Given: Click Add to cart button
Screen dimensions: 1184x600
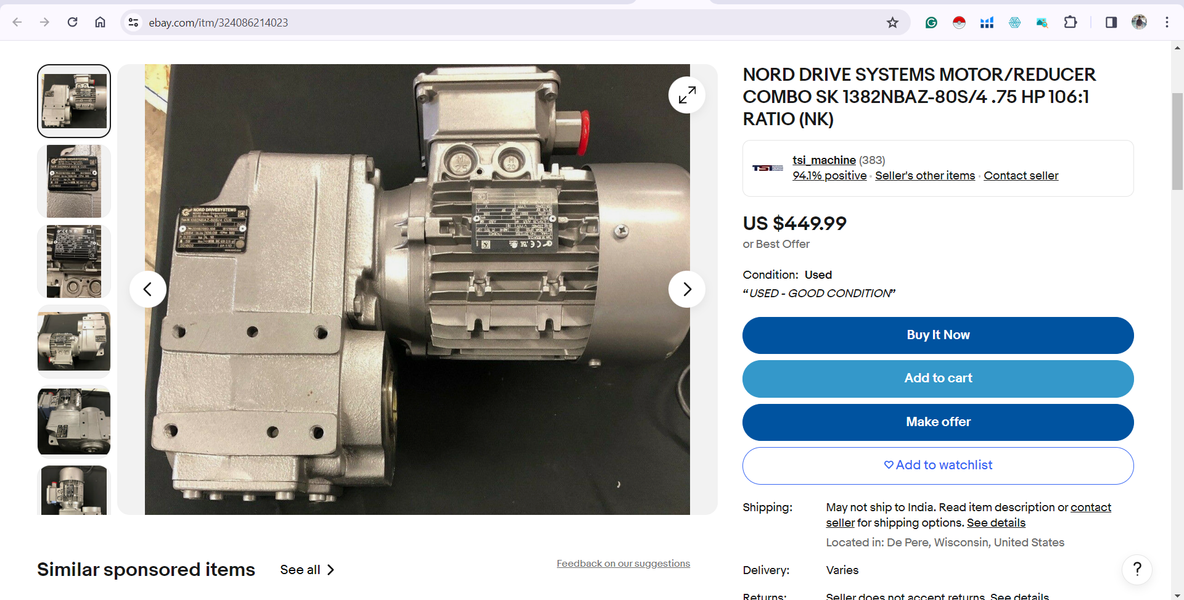Looking at the screenshot, I should point(938,379).
